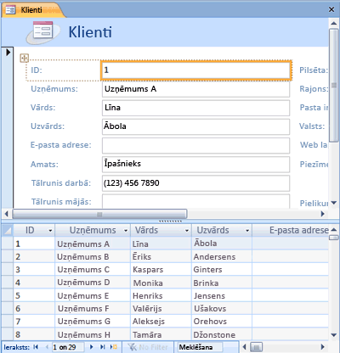Select all rows via datasheet corner box
The height and width of the screenshot is (353, 340).
click(x=8, y=230)
